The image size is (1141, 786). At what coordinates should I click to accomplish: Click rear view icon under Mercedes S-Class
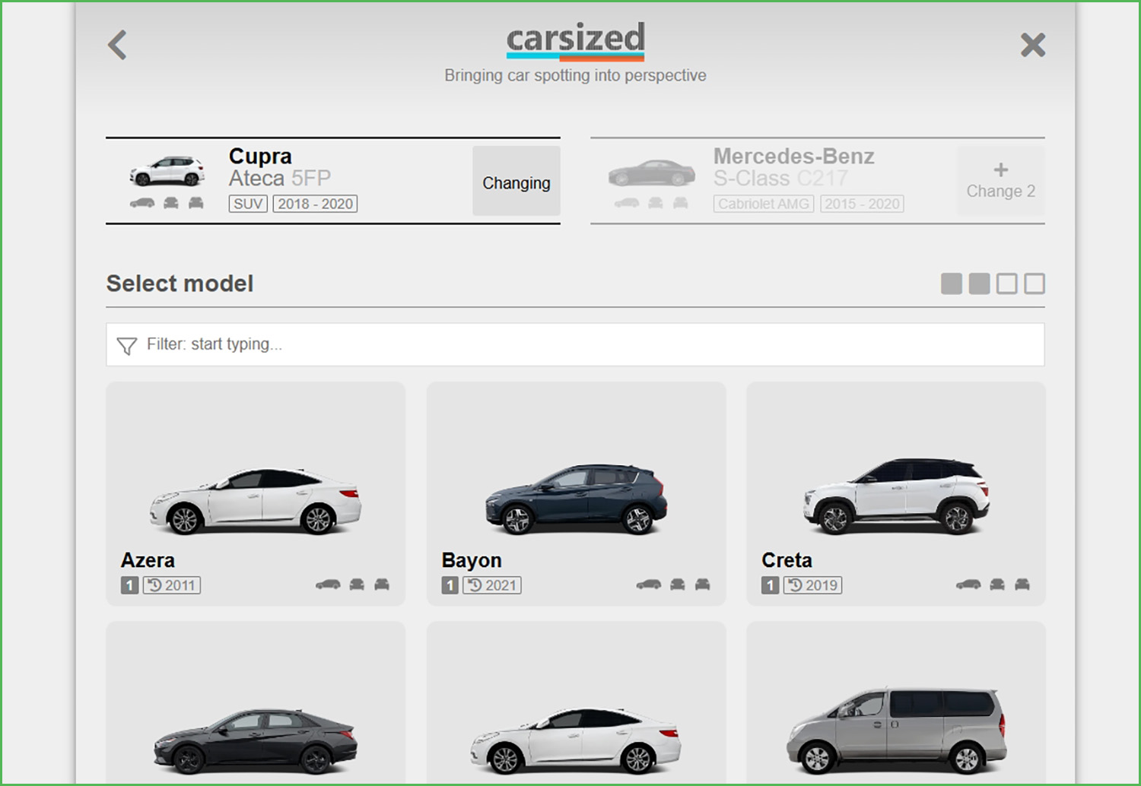coord(681,203)
